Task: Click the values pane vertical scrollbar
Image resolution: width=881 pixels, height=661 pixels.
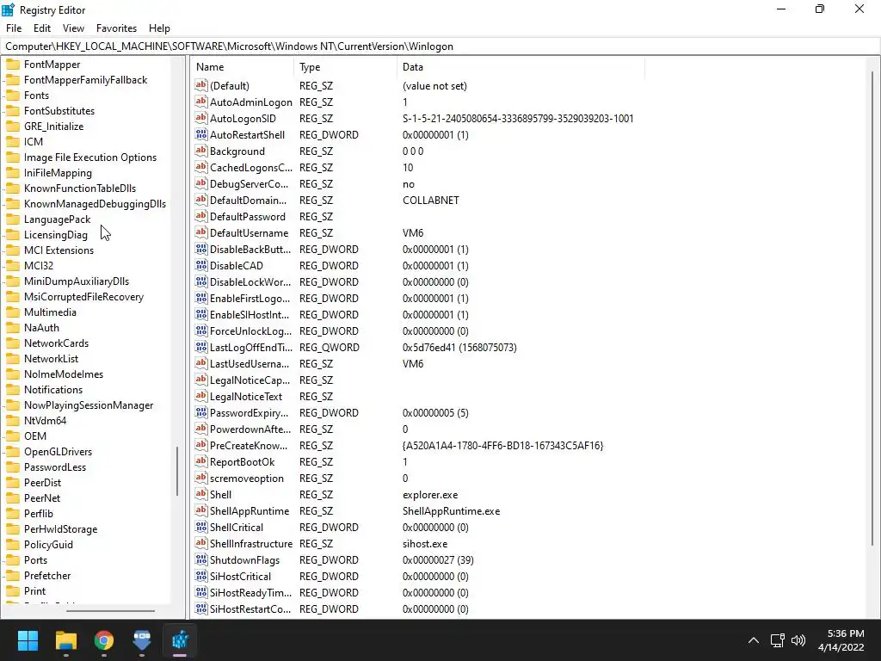Action: [872, 307]
